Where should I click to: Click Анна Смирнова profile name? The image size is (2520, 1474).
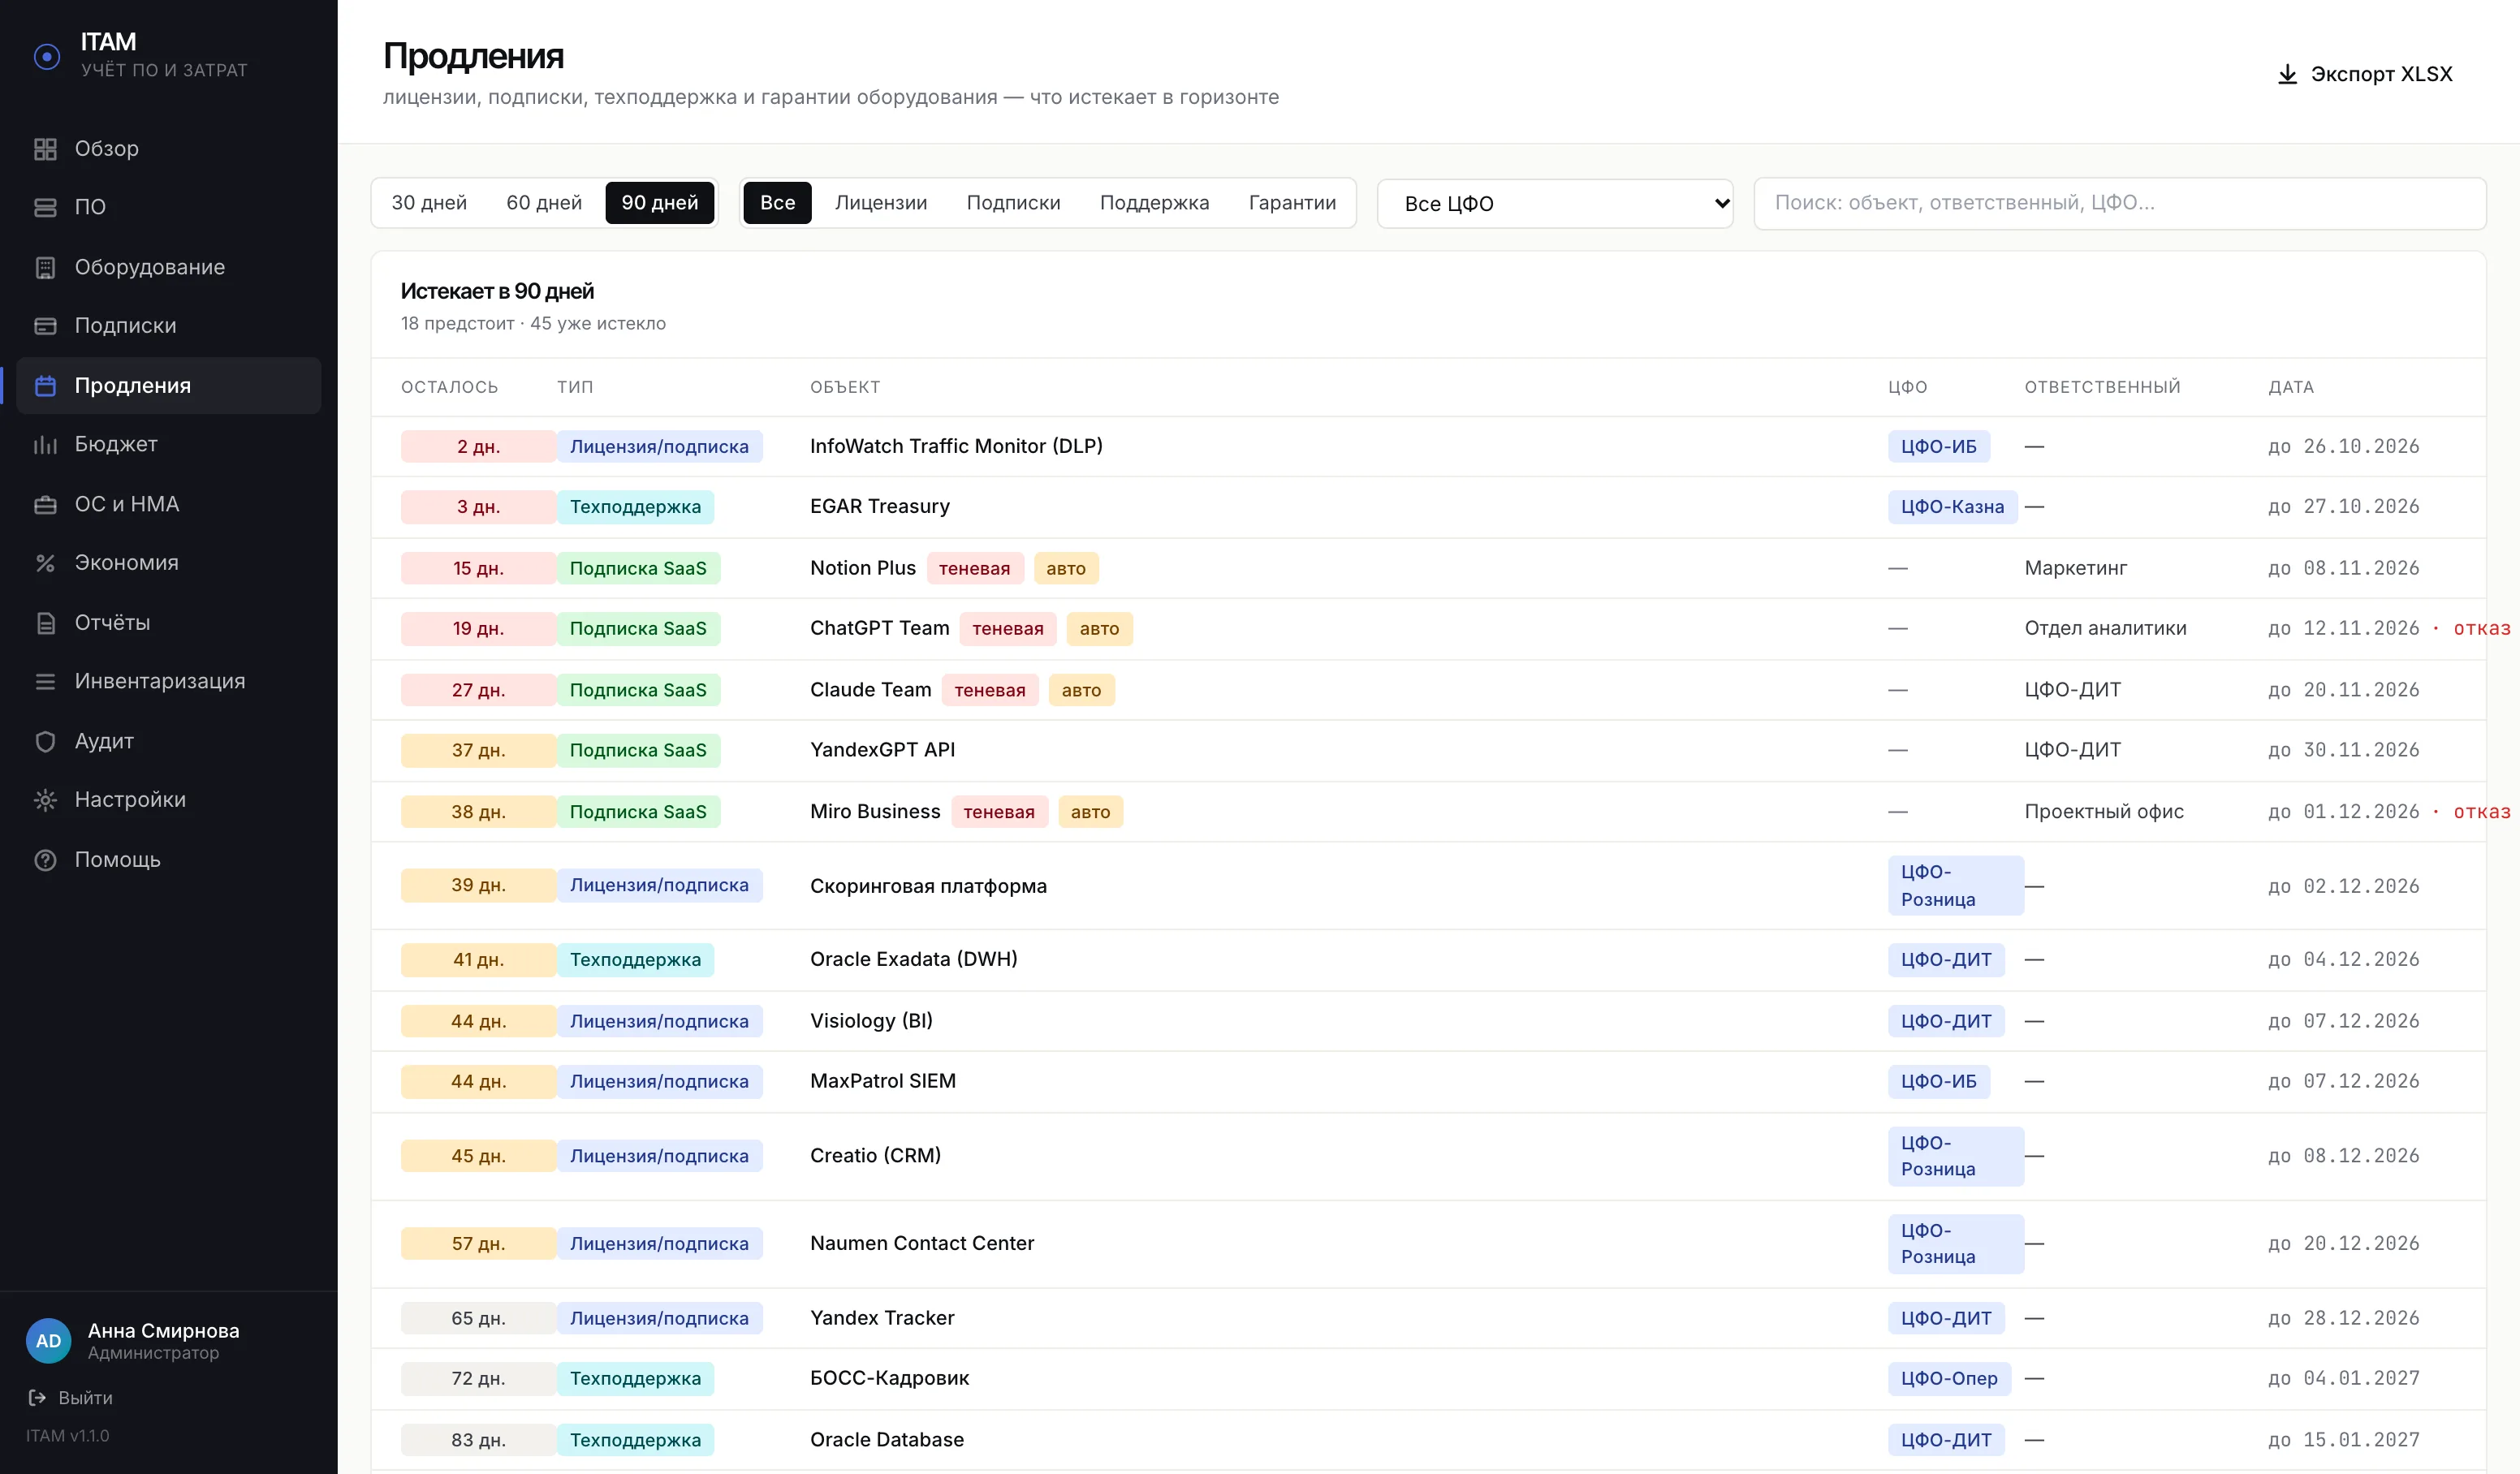[163, 1330]
